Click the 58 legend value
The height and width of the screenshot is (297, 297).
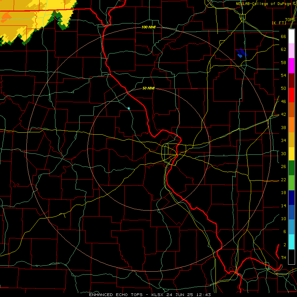tap(283, 62)
